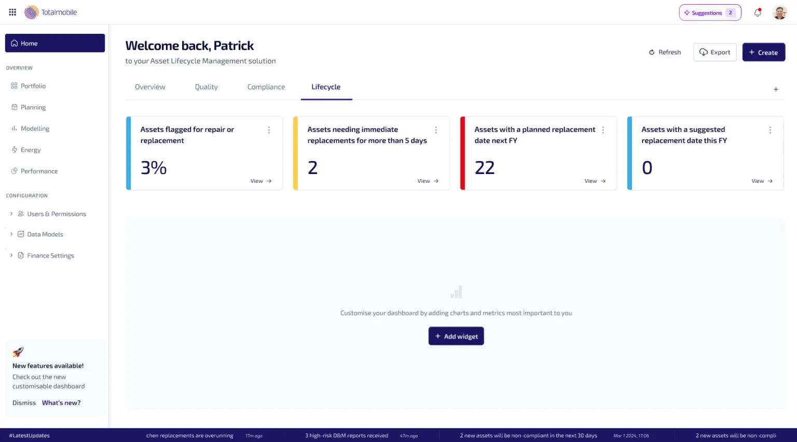797x442 pixels.
Task: Switch to the Compliance tab
Action: (266, 87)
